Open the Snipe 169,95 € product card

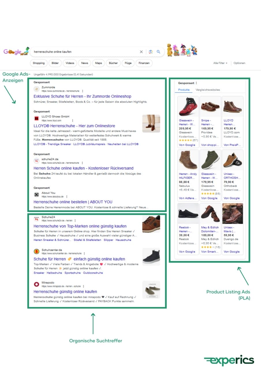210,122
